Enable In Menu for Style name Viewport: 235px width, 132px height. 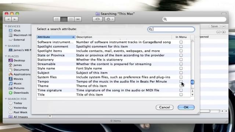(181, 68)
